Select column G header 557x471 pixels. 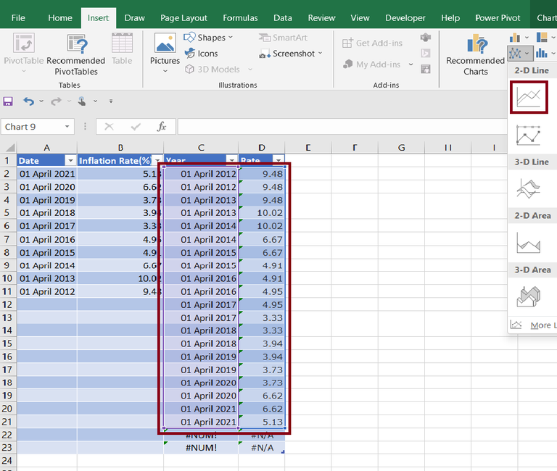point(401,147)
